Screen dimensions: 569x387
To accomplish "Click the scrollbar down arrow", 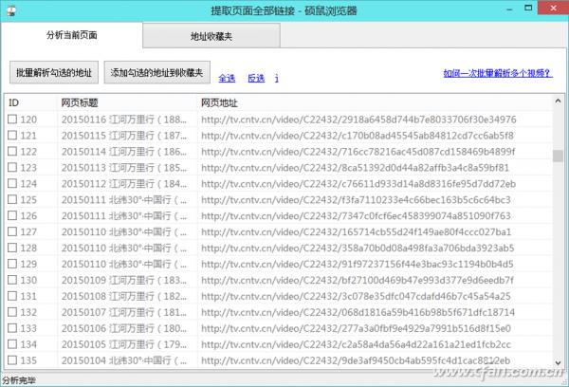I will click(x=558, y=363).
